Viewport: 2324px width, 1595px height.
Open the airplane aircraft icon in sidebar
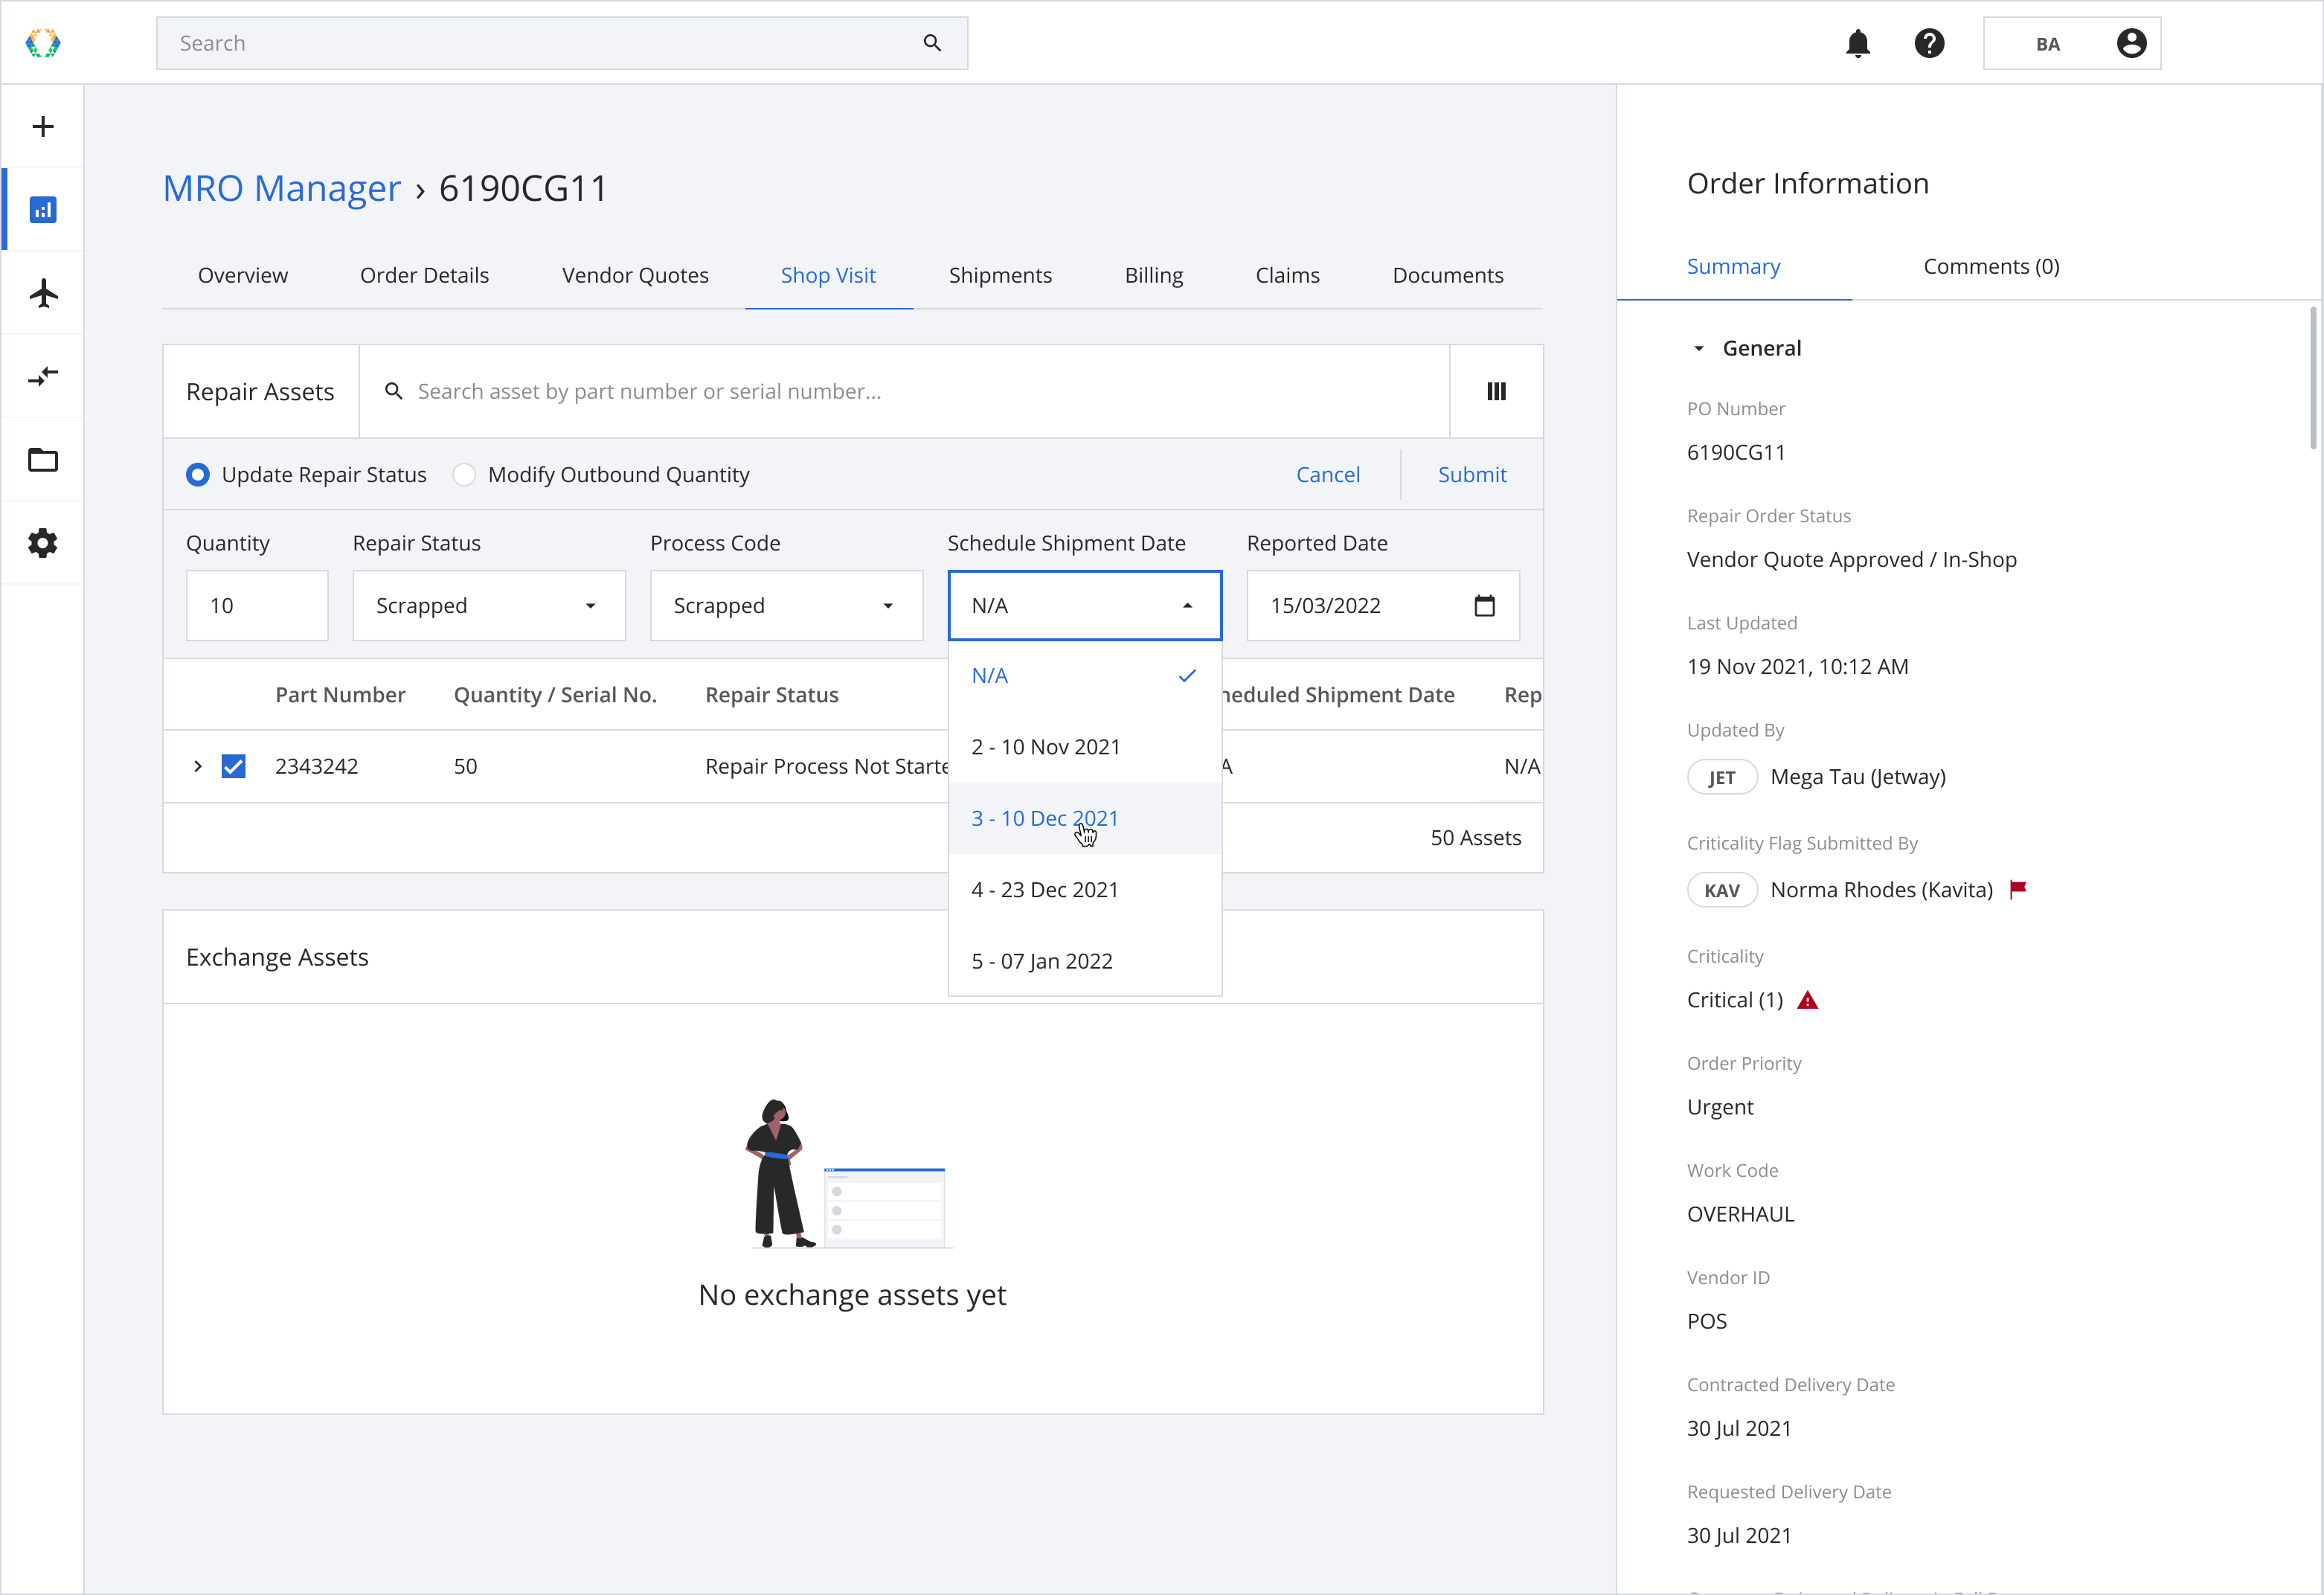tap(43, 293)
